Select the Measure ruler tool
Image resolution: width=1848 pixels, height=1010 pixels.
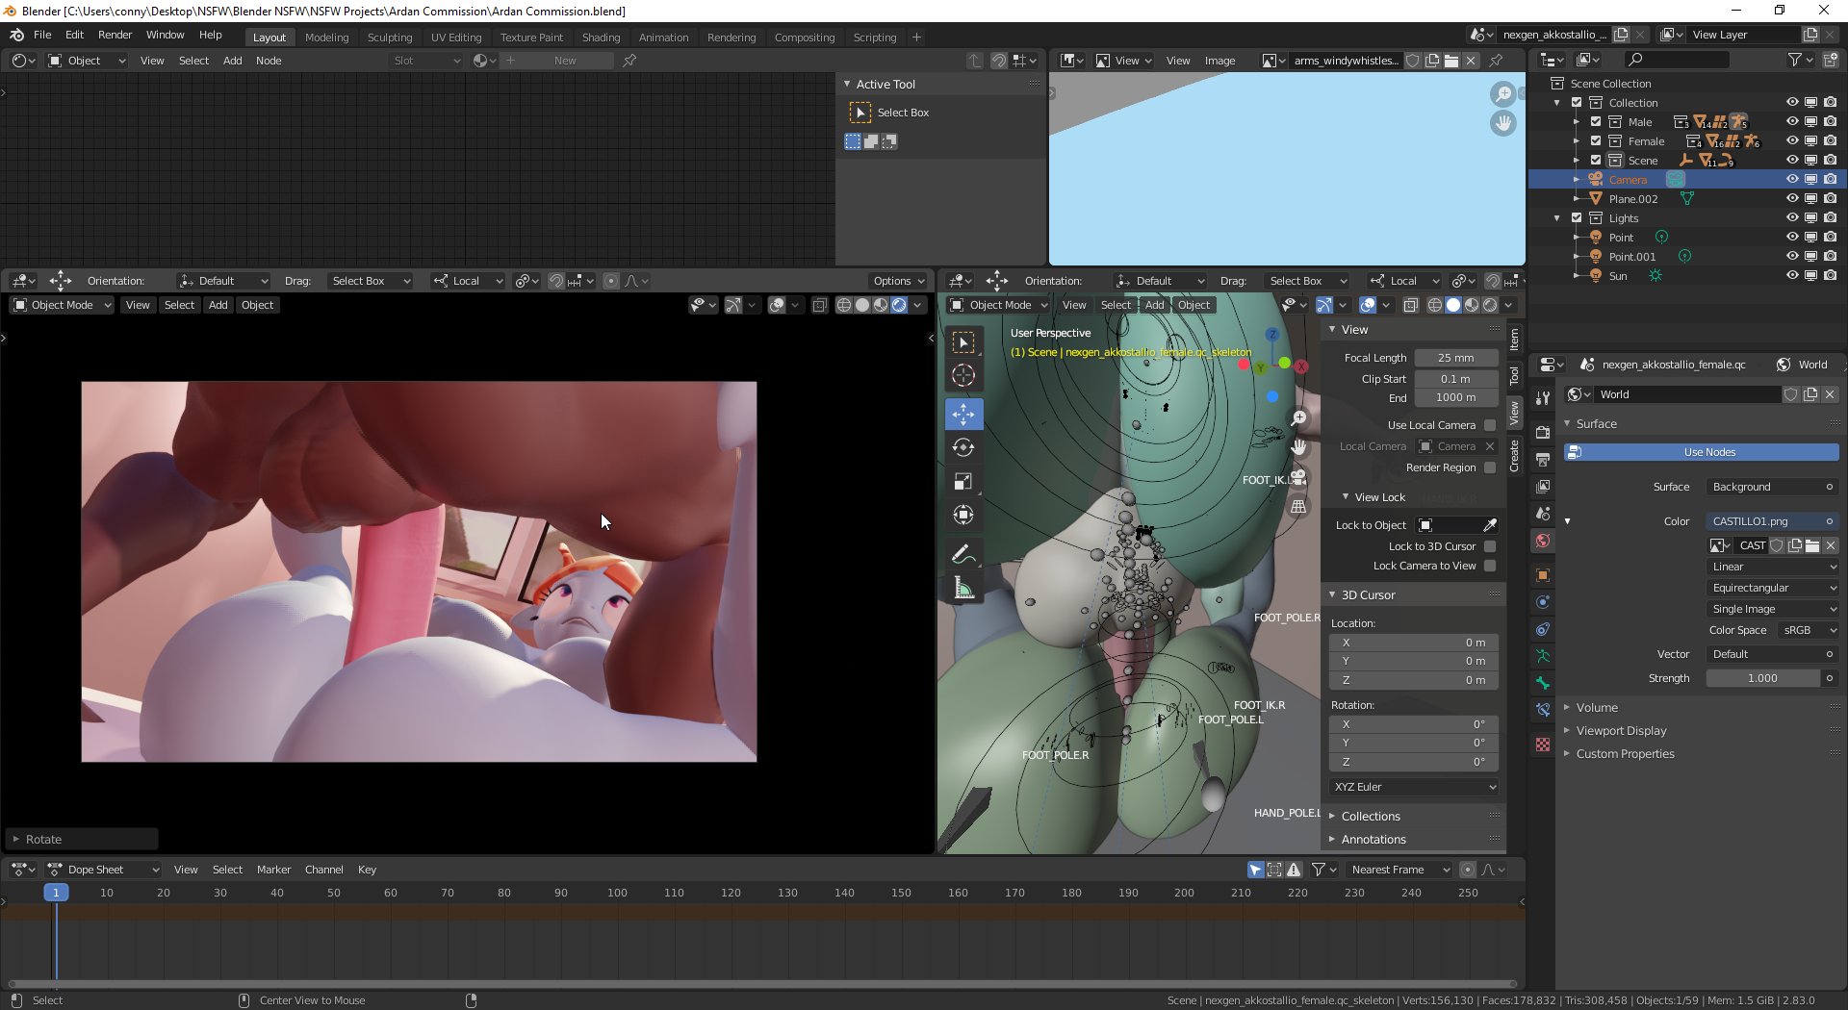963,589
